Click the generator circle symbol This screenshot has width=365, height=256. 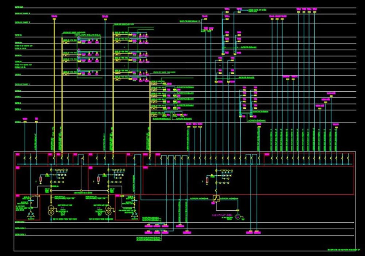pos(238,217)
